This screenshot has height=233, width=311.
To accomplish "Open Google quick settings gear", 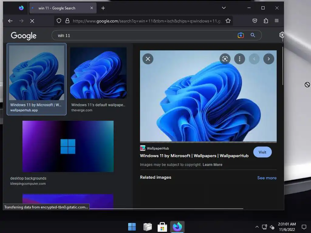I will (282, 35).
